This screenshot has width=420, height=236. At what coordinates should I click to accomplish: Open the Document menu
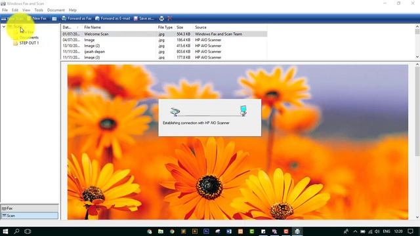pos(56,10)
